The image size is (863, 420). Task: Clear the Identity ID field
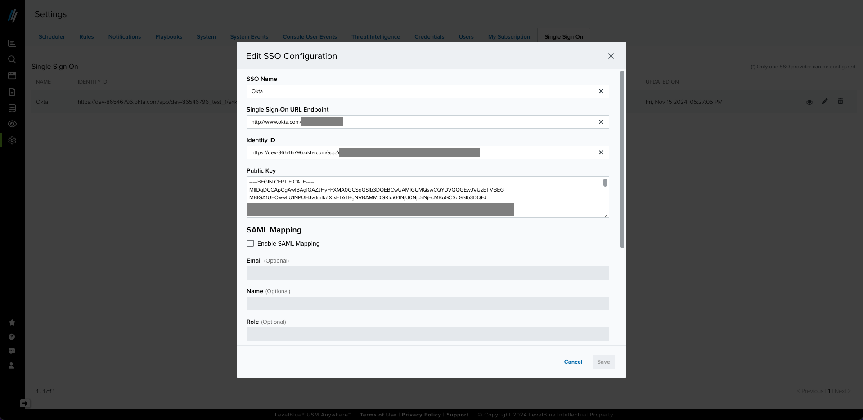tap(601, 152)
